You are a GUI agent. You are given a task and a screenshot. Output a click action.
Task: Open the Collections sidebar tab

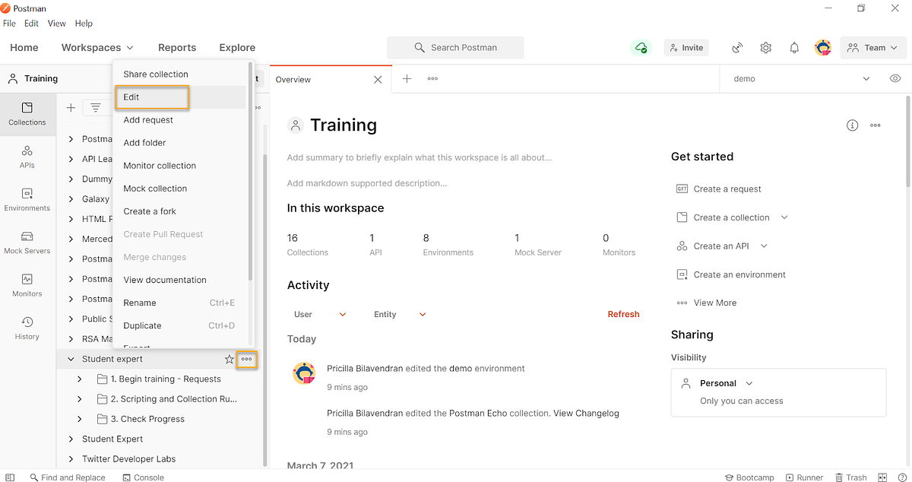click(27, 114)
